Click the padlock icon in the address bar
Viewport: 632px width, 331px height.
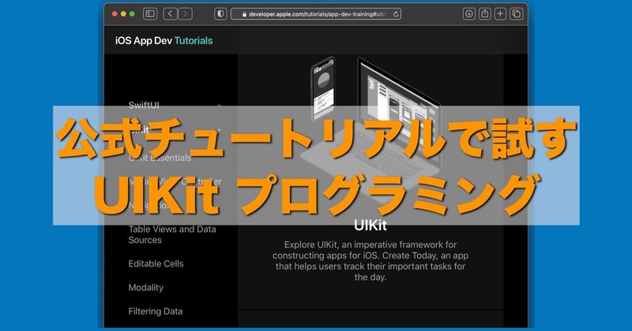[244, 14]
